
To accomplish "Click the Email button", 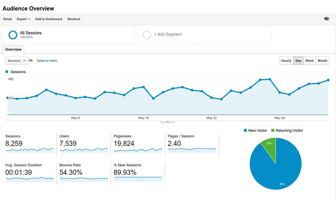I will (x=8, y=19).
